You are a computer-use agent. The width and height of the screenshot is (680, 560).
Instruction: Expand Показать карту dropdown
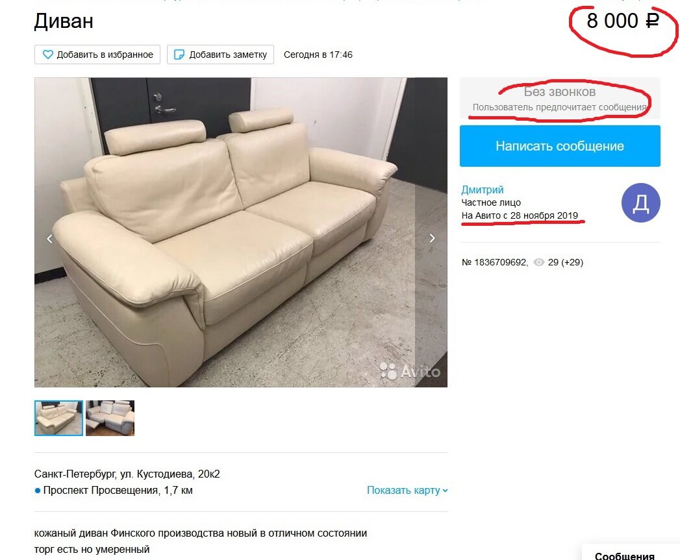[x=407, y=490]
